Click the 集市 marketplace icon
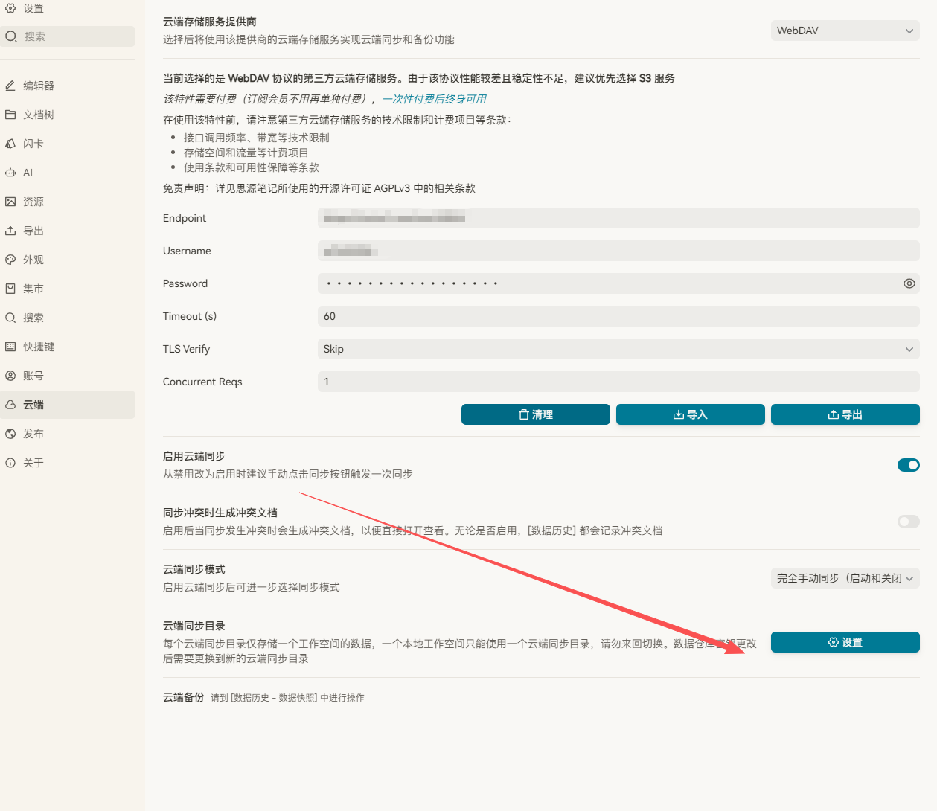Image resolution: width=937 pixels, height=811 pixels. pos(10,289)
